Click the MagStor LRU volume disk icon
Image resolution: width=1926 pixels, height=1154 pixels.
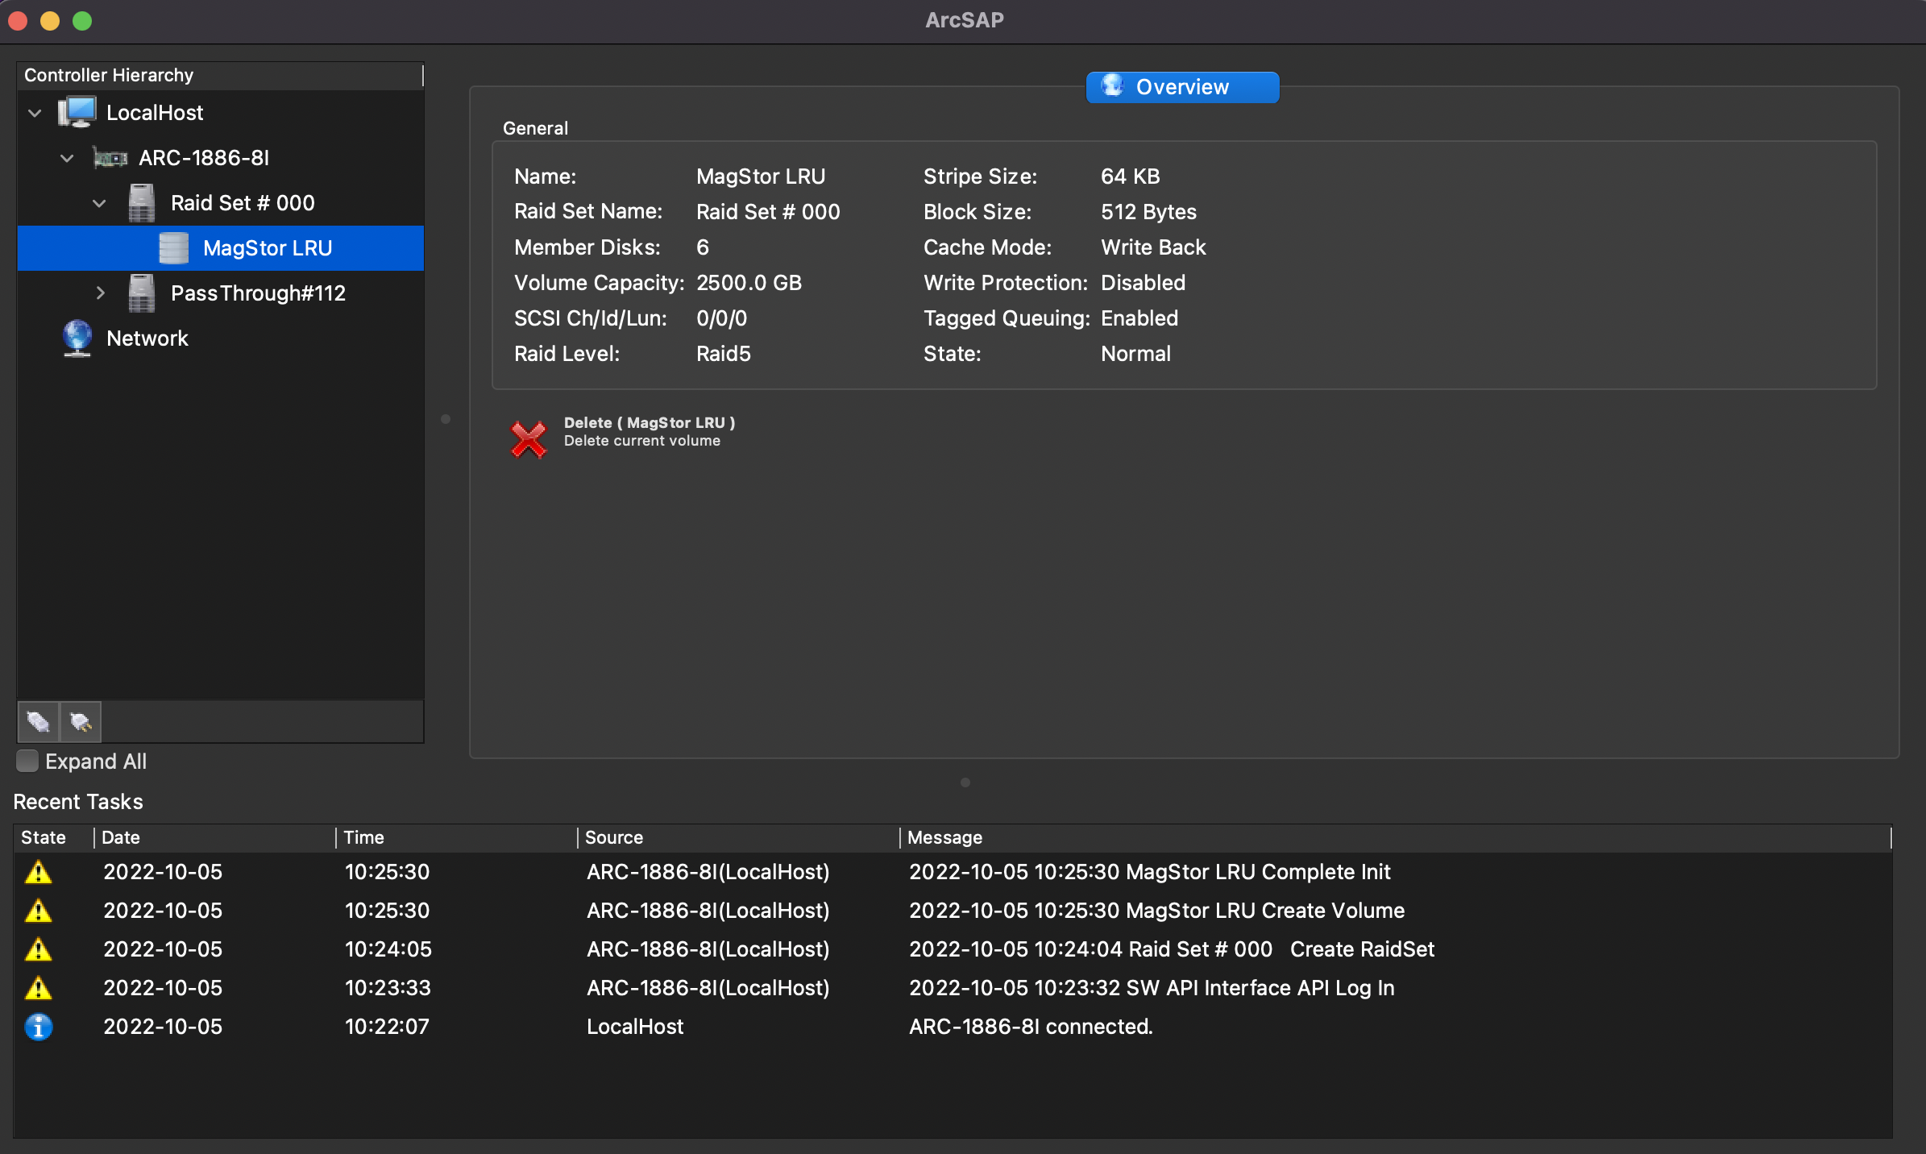173,248
